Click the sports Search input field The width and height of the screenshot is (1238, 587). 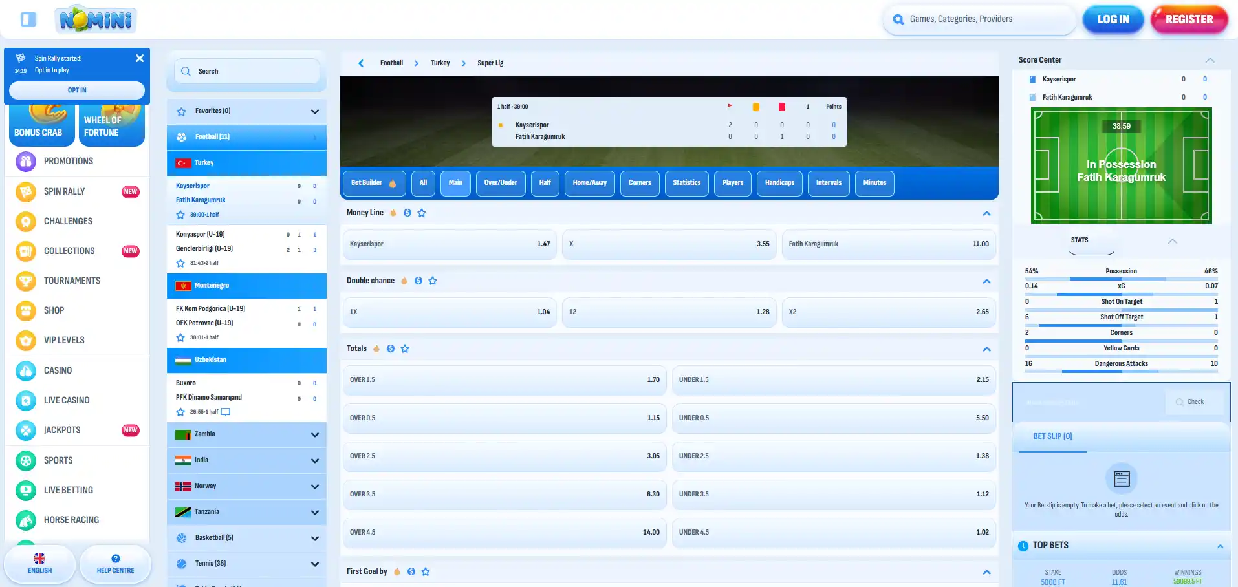(246, 71)
